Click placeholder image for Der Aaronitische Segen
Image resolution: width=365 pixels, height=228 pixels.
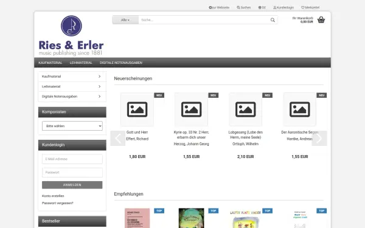pyautogui.click(x=299, y=109)
